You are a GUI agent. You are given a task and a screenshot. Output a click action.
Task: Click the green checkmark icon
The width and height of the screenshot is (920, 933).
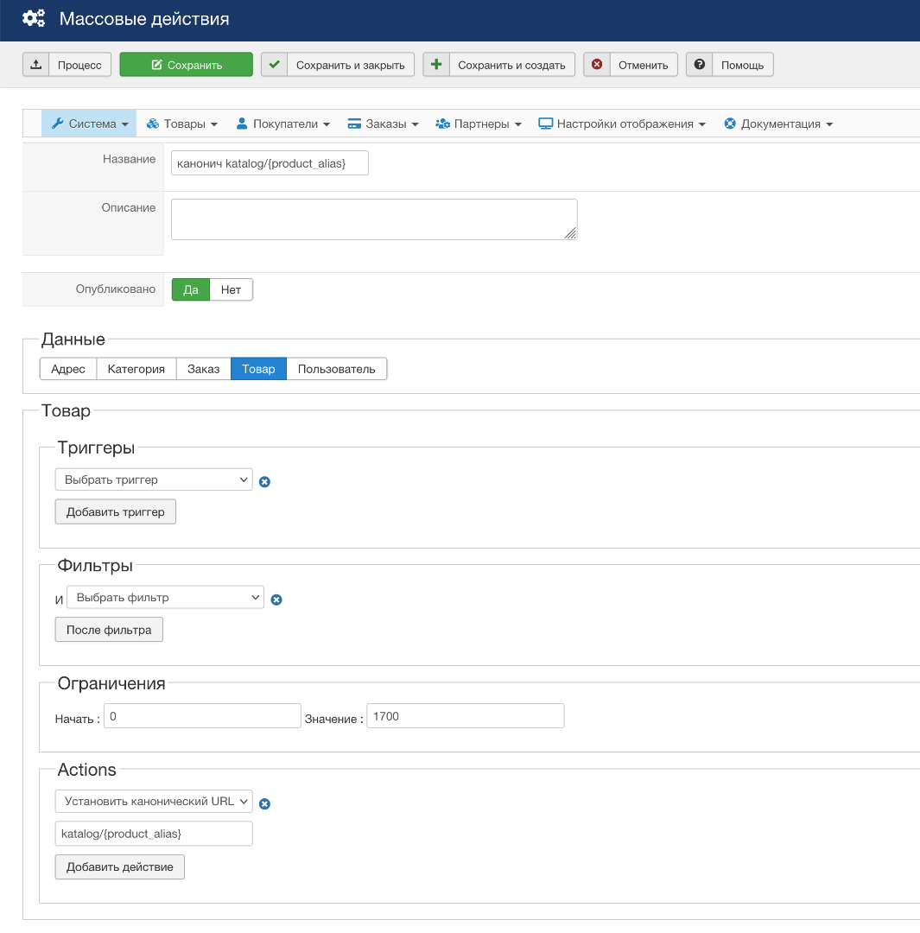coord(275,64)
